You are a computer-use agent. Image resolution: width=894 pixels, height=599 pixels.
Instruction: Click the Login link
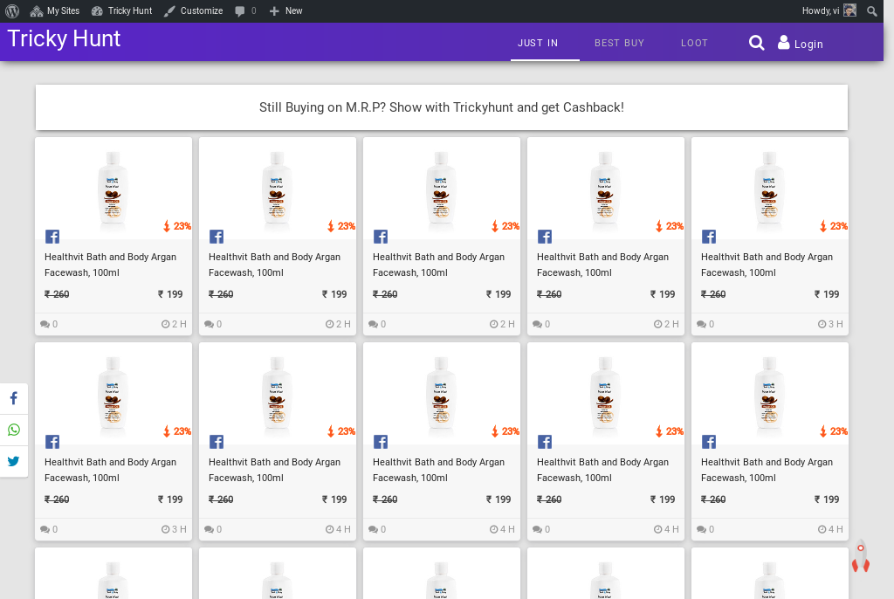[808, 44]
